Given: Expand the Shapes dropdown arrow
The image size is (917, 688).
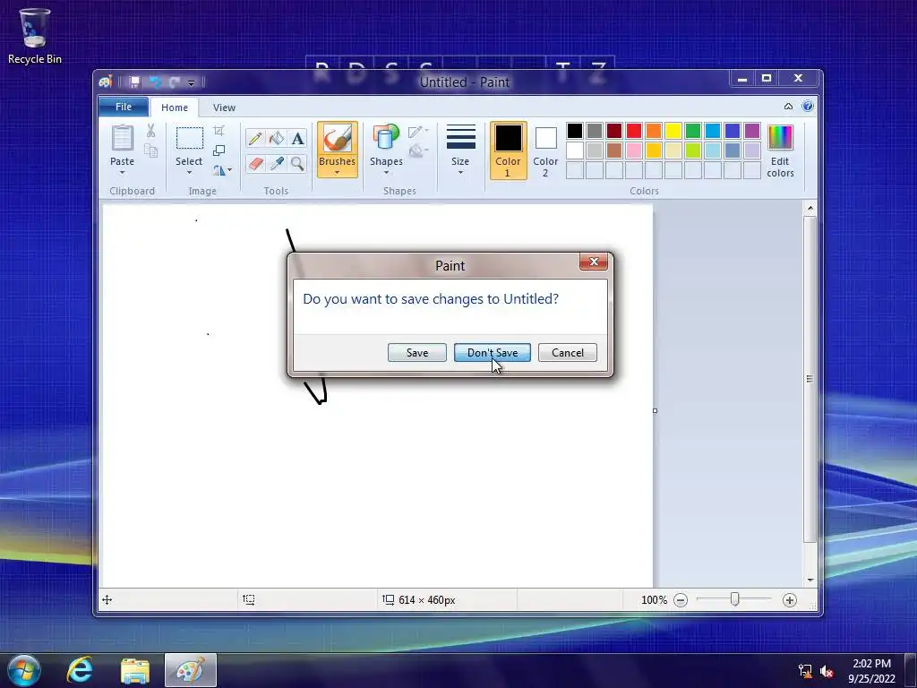Looking at the screenshot, I should click(386, 173).
